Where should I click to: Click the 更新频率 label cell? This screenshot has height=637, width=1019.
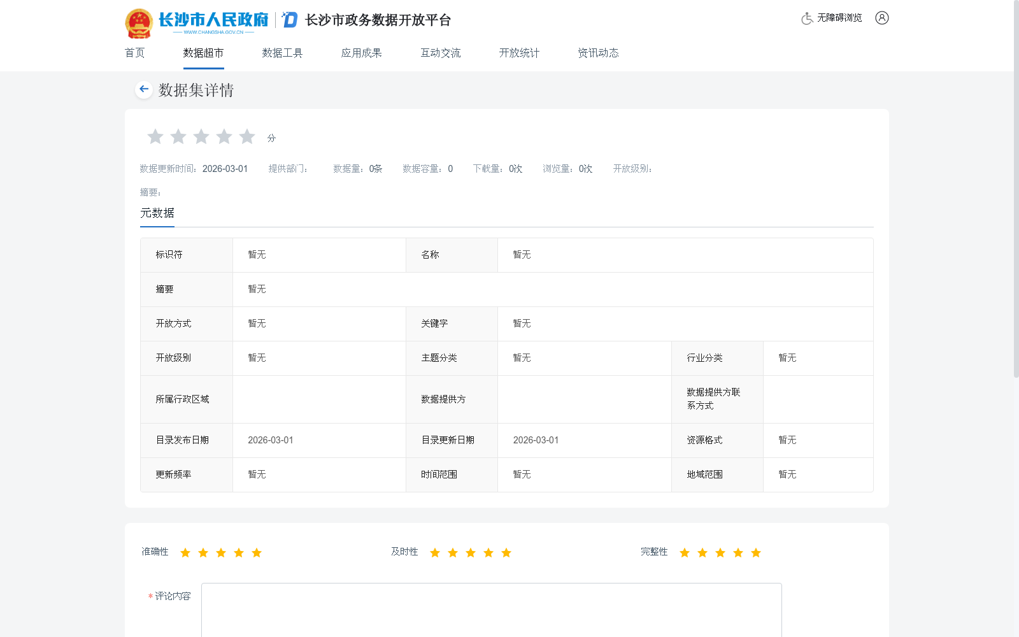coord(187,475)
